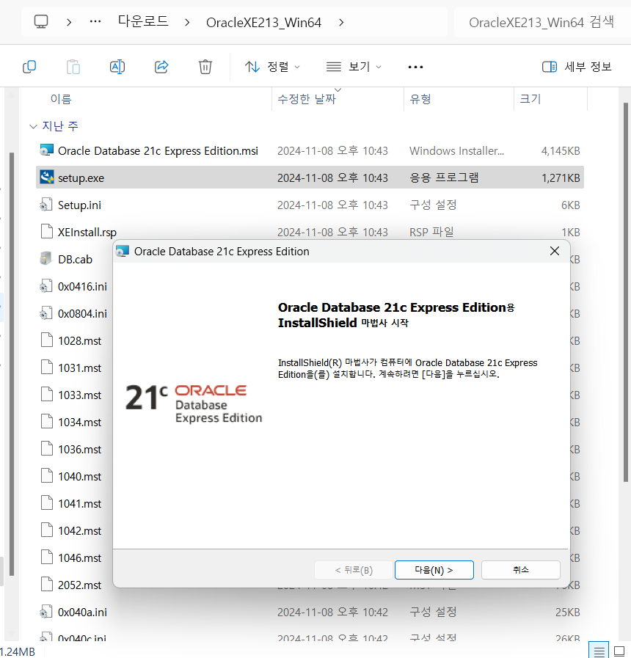Sort by 이름 column header
Viewport: 631px width, 658px height.
coord(62,99)
